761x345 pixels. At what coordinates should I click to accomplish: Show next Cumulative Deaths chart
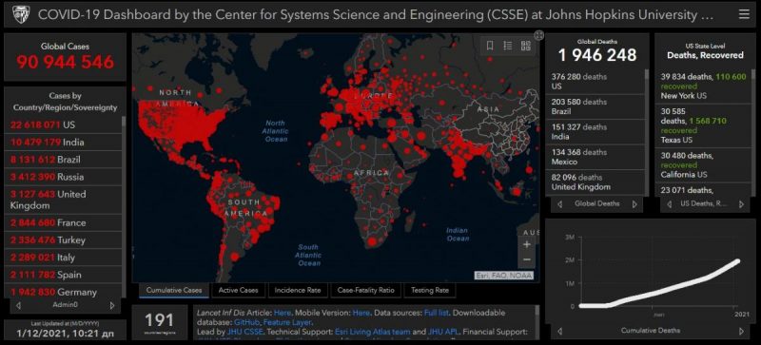pyautogui.click(x=741, y=331)
